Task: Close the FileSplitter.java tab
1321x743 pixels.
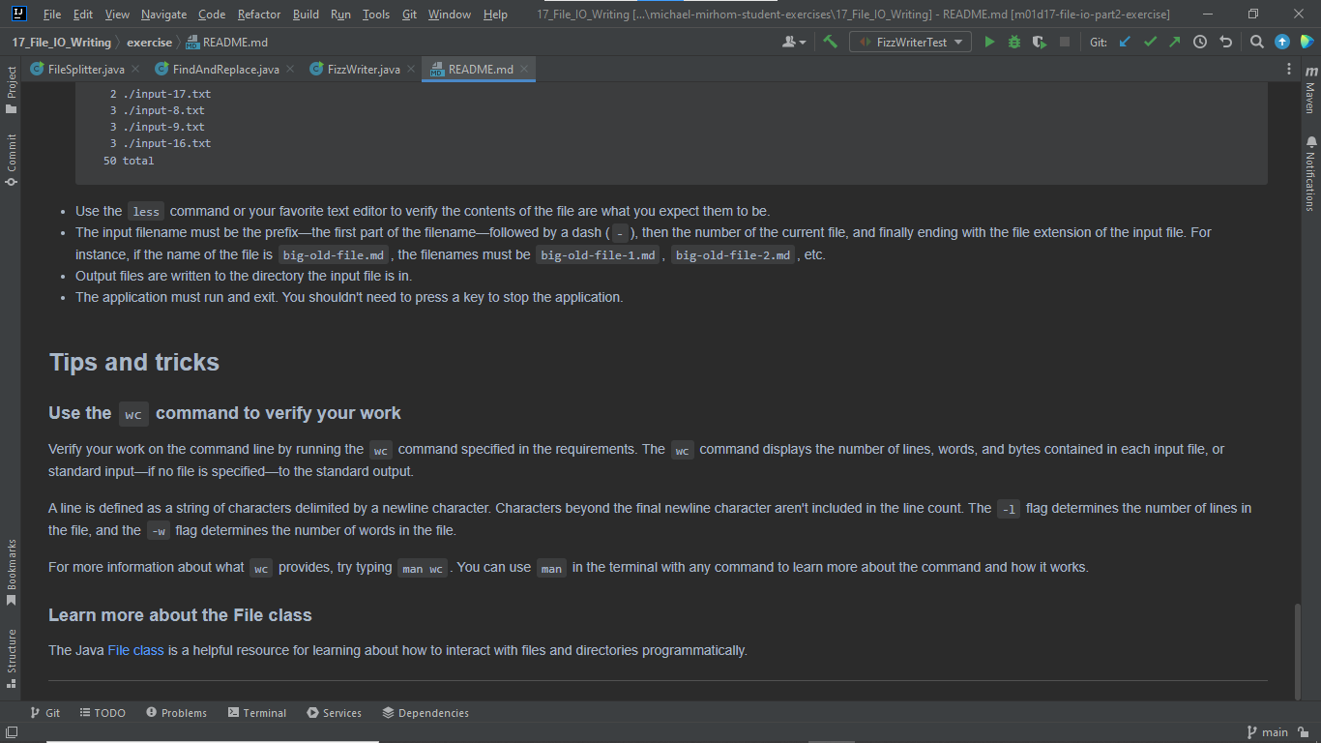Action: click(135, 70)
